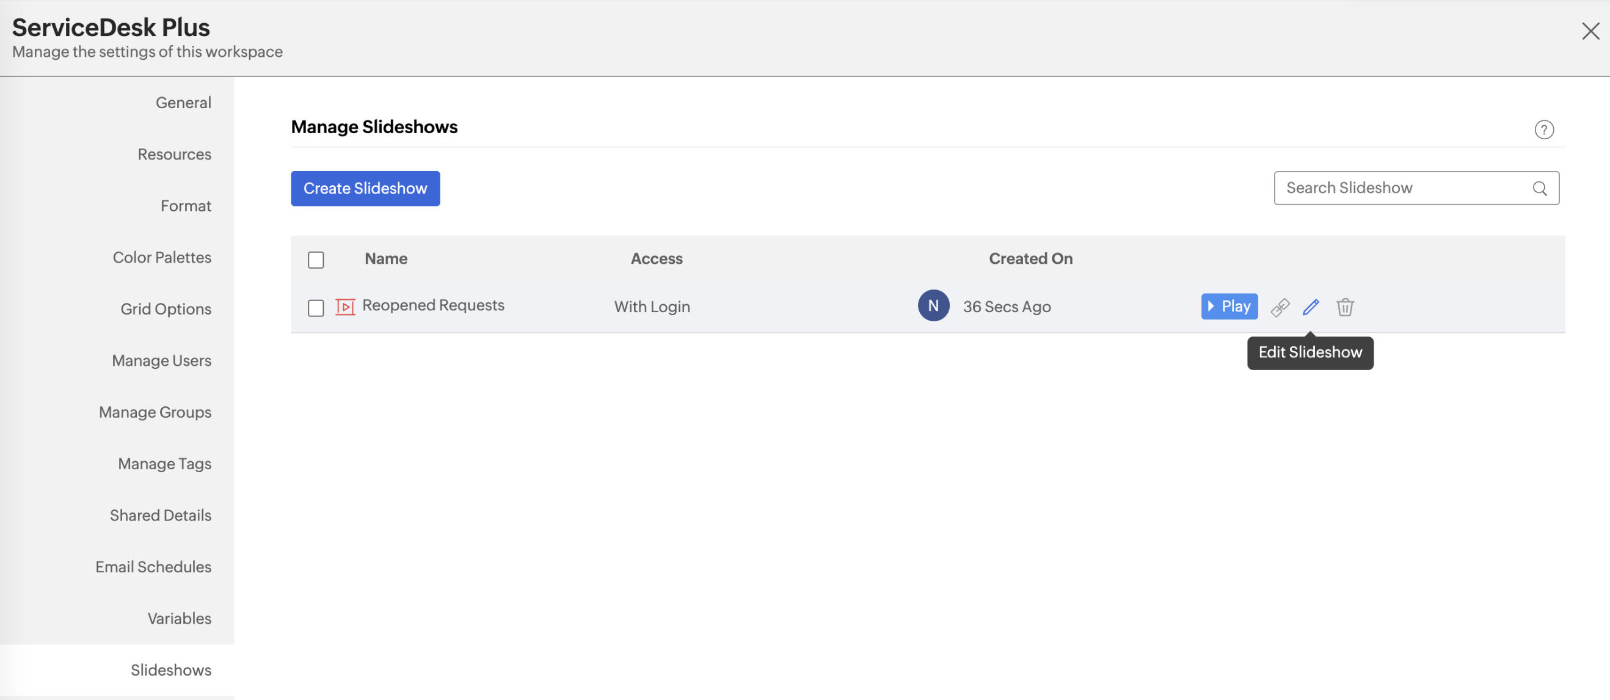The height and width of the screenshot is (700, 1610).
Task: Go to Color Palettes section
Action: [162, 258]
